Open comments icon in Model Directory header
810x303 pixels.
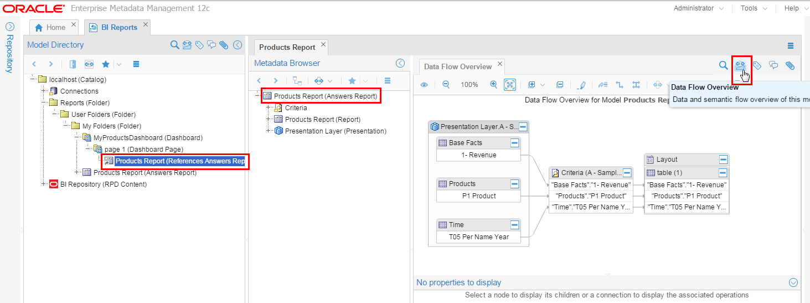coord(211,45)
